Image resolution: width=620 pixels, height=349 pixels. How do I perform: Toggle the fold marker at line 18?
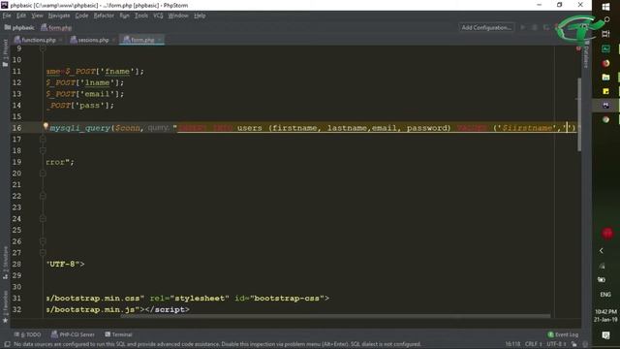[43, 151]
